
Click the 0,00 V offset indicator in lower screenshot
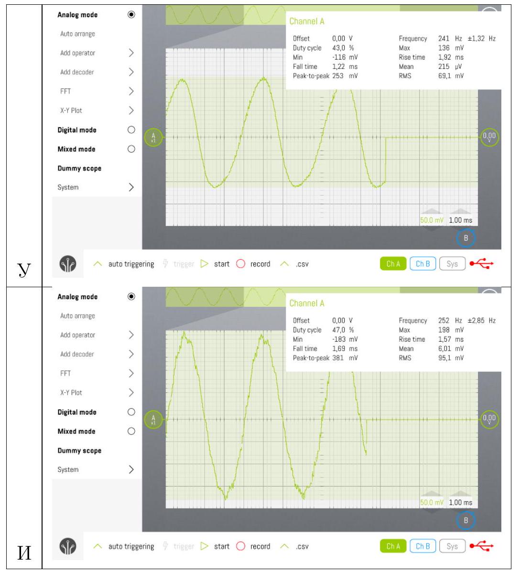point(489,419)
